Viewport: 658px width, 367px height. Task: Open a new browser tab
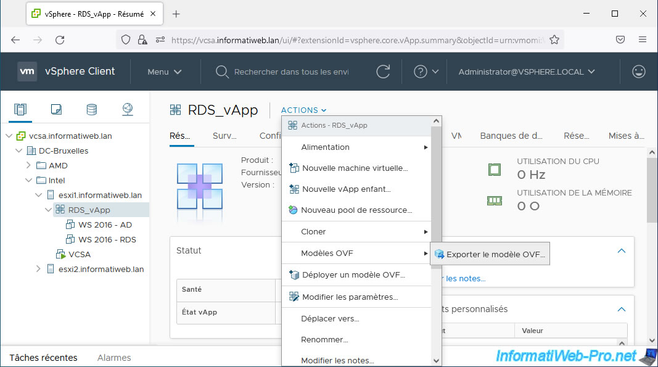pyautogui.click(x=176, y=14)
